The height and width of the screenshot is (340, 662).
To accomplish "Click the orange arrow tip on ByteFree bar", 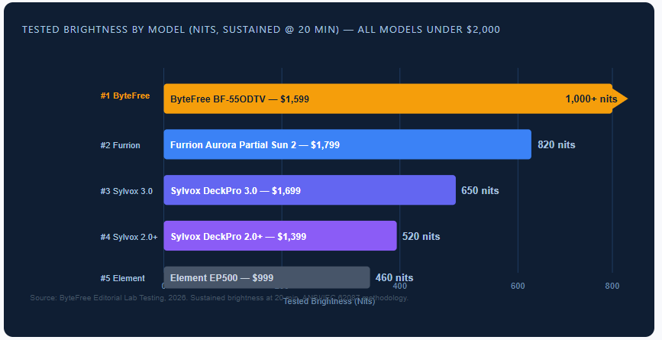I will [621, 99].
